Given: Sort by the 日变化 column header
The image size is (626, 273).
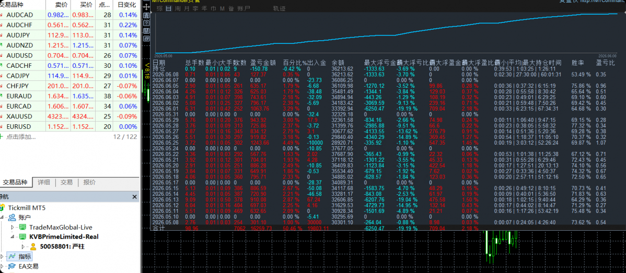Looking at the screenshot, I should coord(127,5).
